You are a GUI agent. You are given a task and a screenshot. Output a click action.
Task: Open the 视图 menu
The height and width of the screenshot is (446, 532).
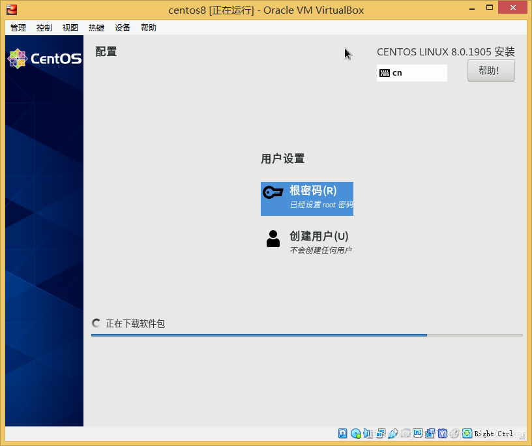tap(70, 28)
